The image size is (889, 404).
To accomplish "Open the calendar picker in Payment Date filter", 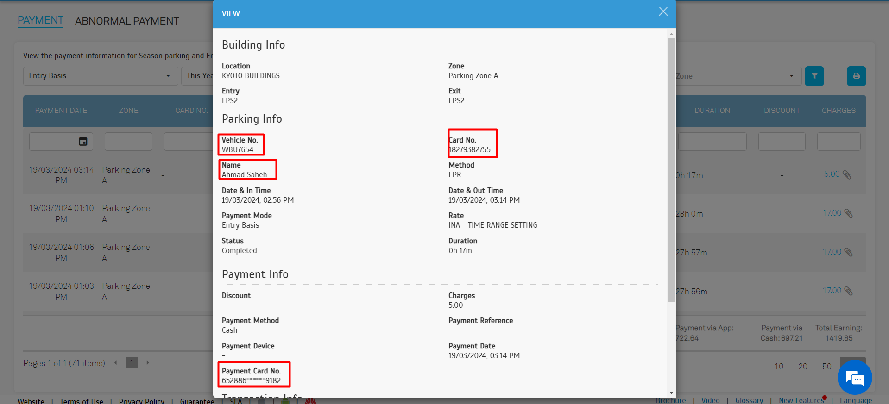I will (83, 142).
